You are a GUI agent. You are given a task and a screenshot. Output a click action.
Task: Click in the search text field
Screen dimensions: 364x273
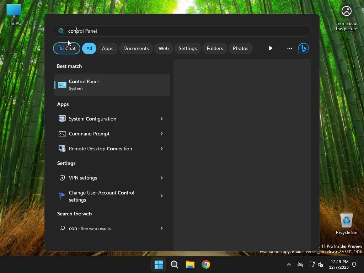coord(182,31)
